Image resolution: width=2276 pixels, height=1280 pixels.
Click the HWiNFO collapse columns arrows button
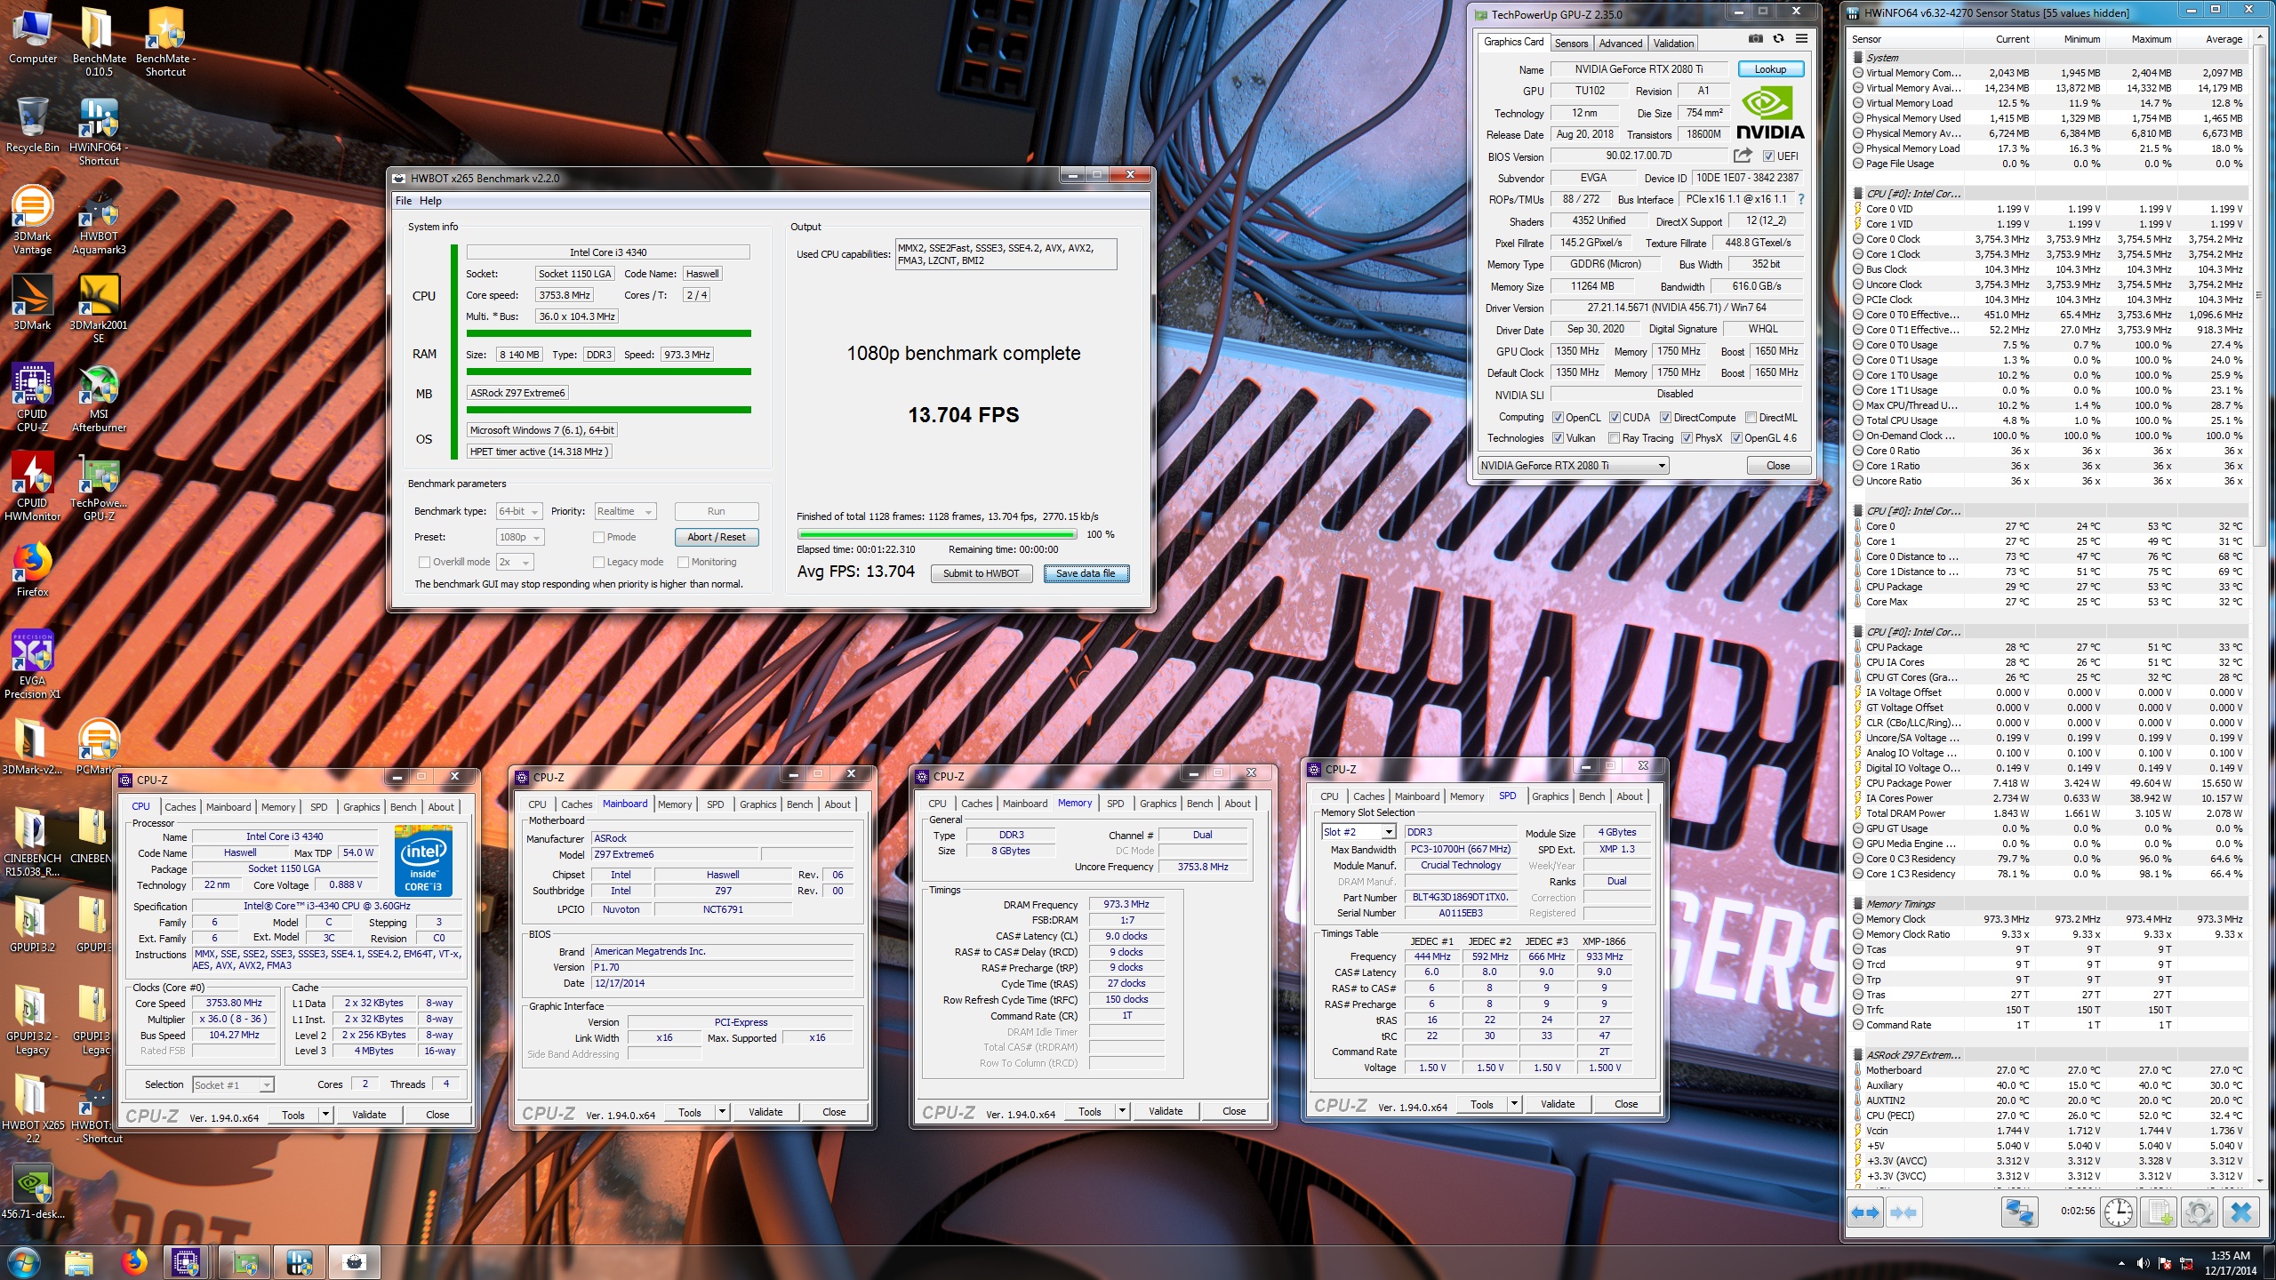pos(1903,1212)
